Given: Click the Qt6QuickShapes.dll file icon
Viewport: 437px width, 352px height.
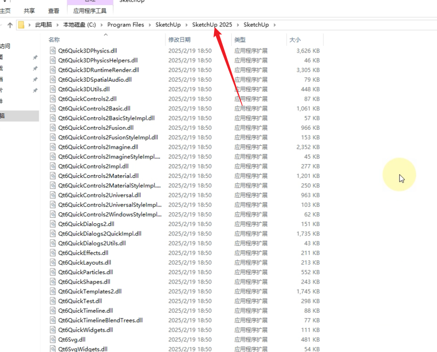Looking at the screenshot, I should (53, 281).
